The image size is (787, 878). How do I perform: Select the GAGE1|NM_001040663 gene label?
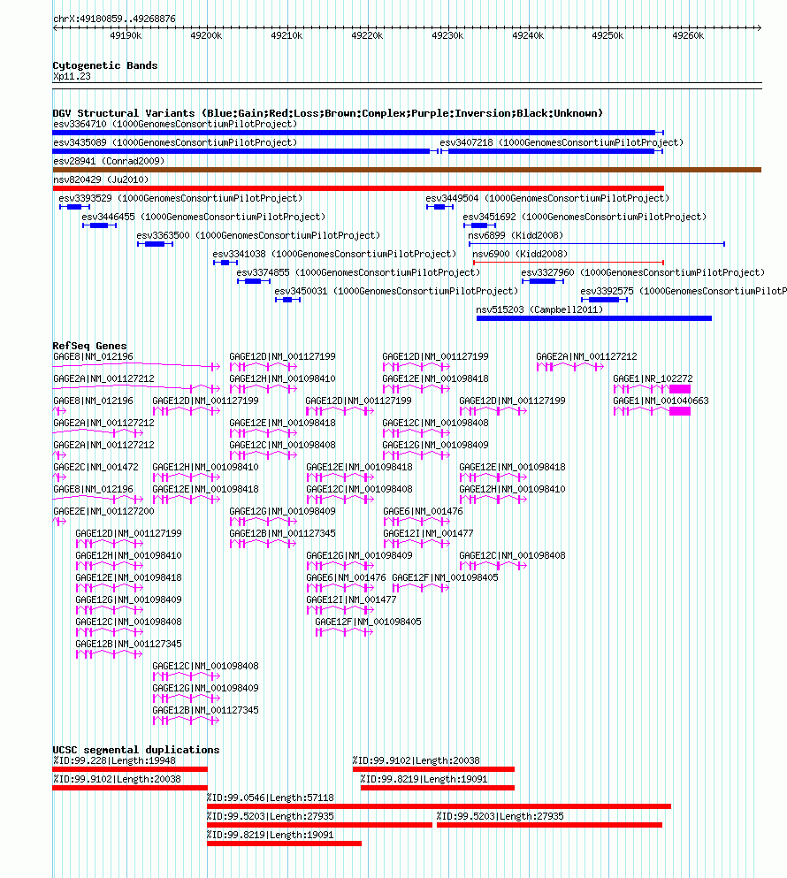click(x=661, y=401)
